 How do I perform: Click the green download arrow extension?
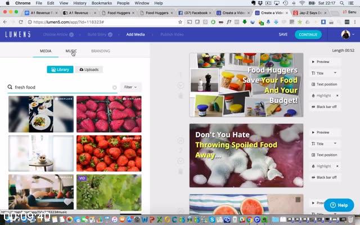[245, 22]
